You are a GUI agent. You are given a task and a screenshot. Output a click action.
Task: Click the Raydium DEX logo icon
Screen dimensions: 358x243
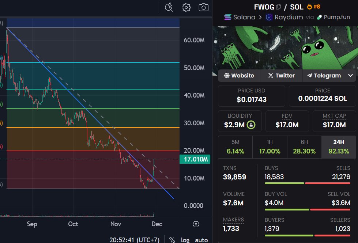269,17
